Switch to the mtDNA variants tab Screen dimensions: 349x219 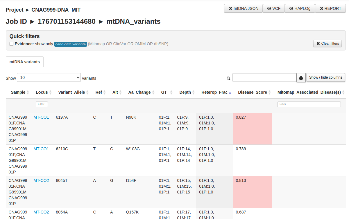pos(25,62)
